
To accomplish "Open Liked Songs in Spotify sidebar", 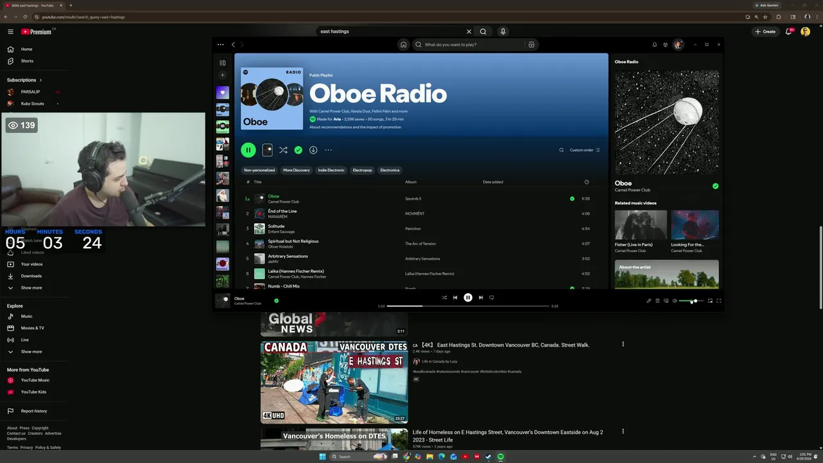I will click(x=222, y=93).
